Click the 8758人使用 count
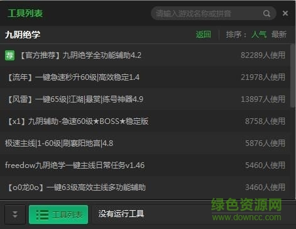Screen dimensions: 296x229 click(x=265, y=121)
